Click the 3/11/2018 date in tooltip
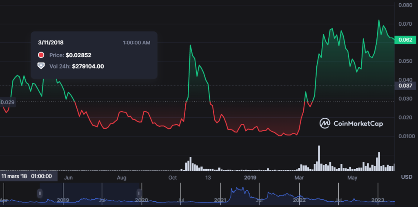 click(x=51, y=42)
